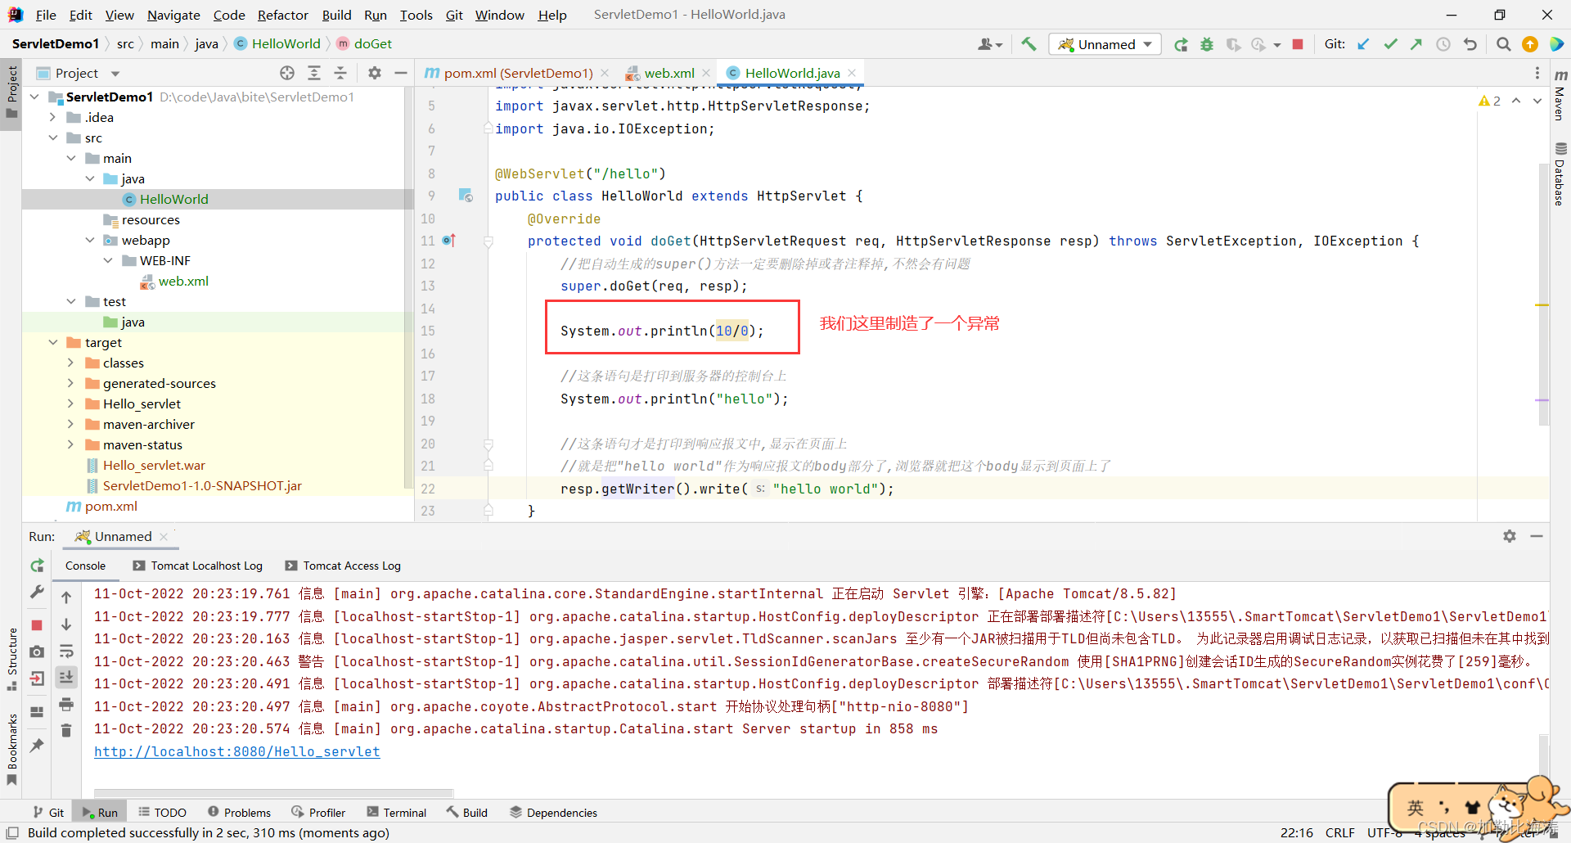Stop the running Tomcat server
Viewport: 1571px width, 843px height.
(1297, 44)
